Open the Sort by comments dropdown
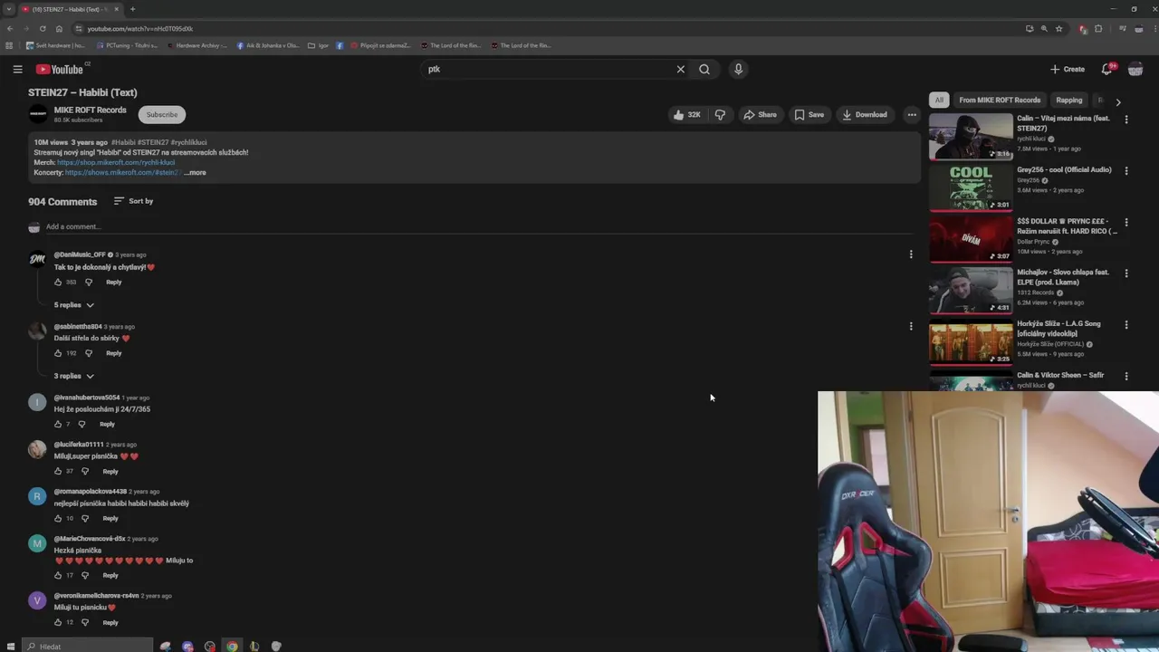This screenshot has height=652, width=1159. click(133, 201)
